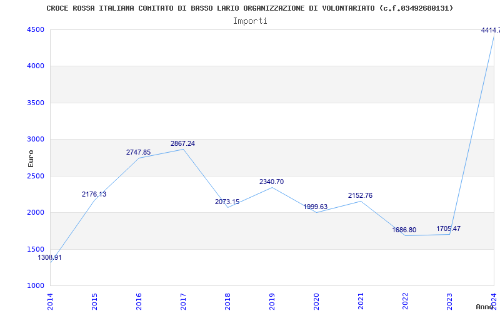The width and height of the screenshot is (500, 313).
Task: Click x-axis year 2015
Action: click(95, 301)
